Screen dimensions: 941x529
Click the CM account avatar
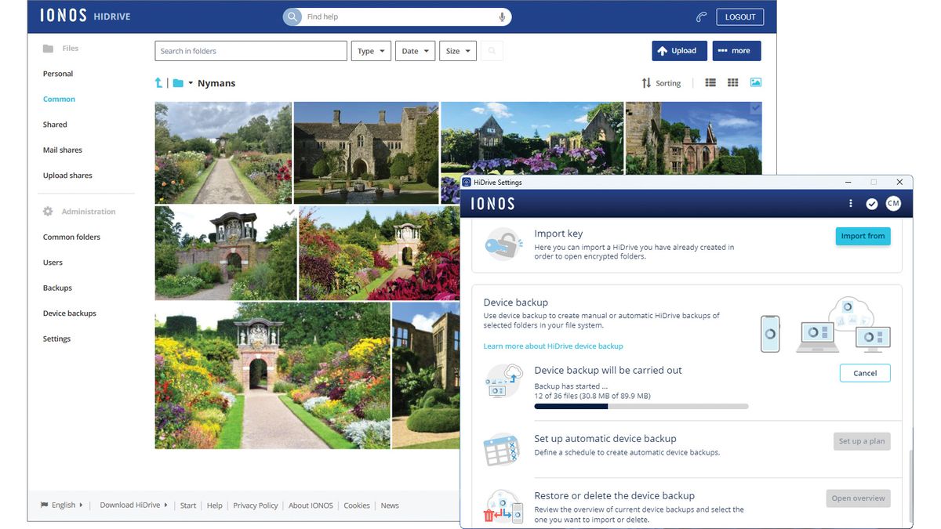pos(893,204)
